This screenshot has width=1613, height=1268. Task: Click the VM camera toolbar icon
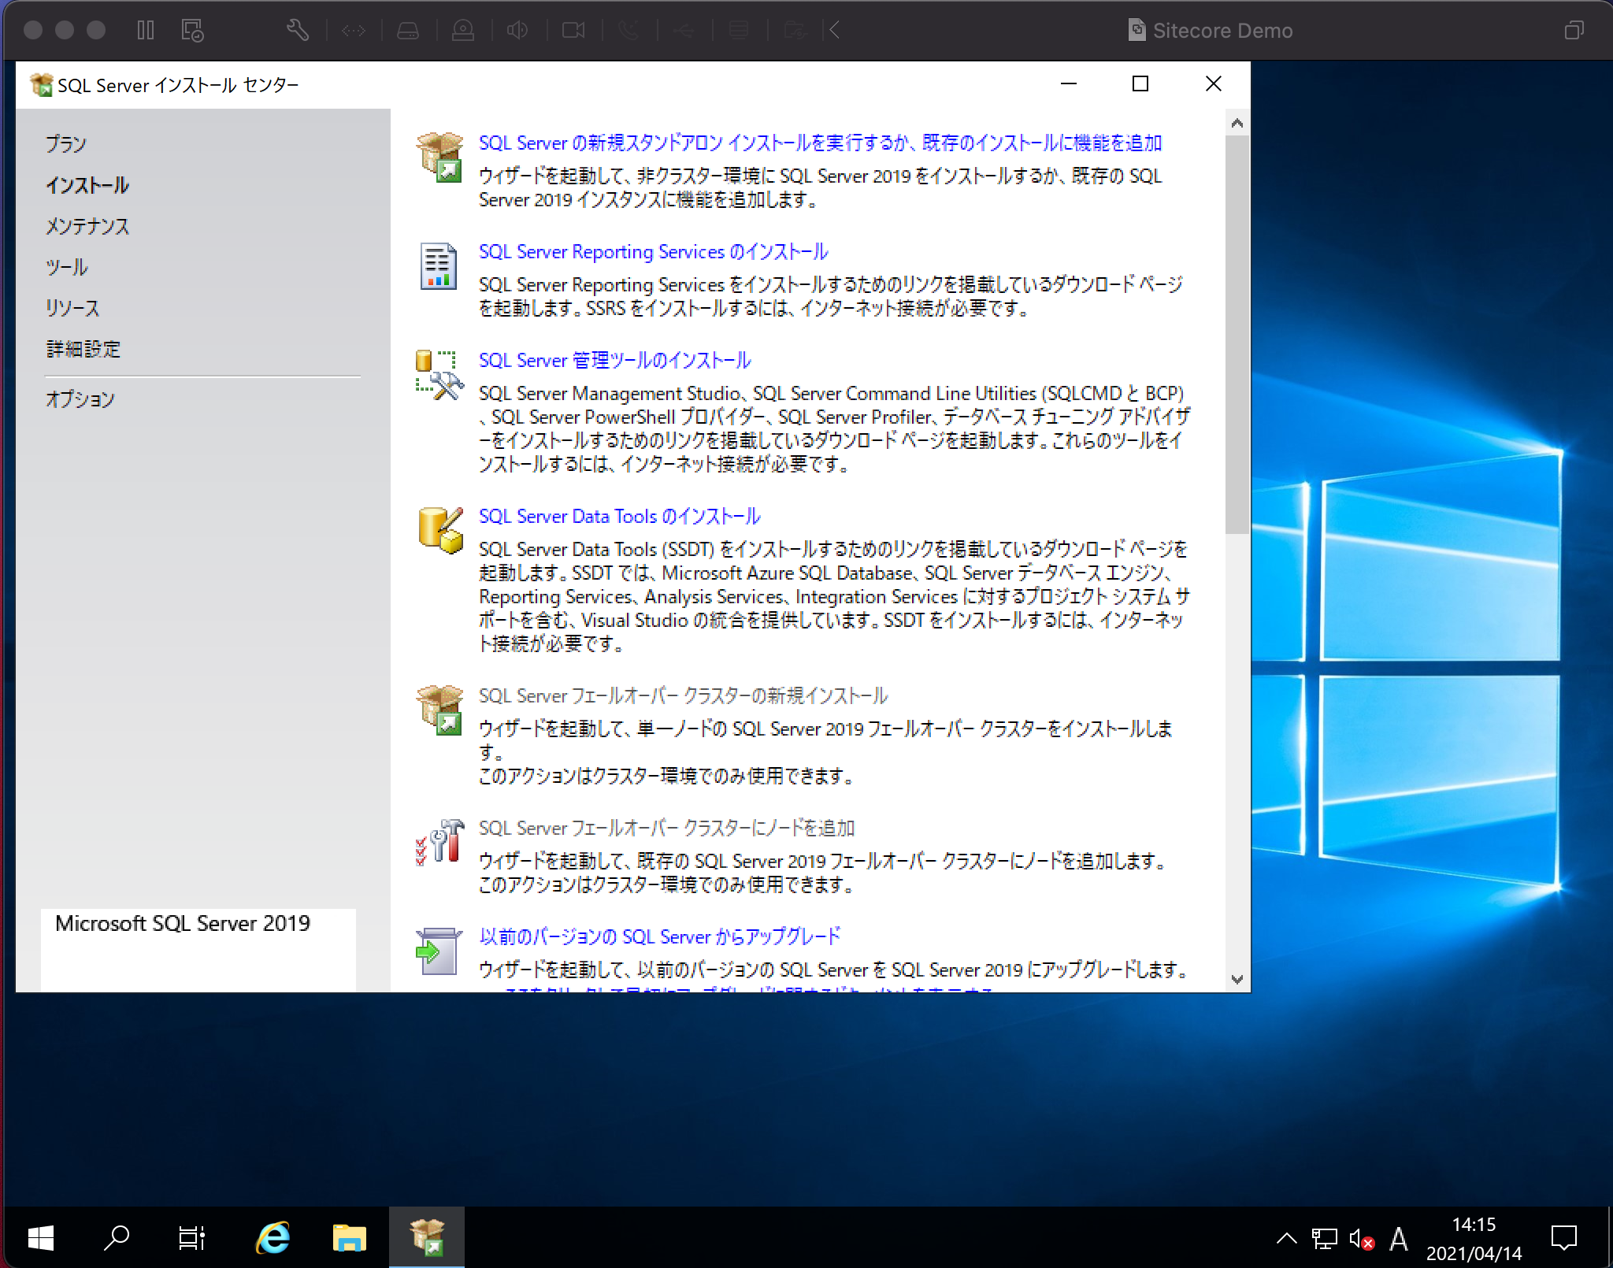[573, 31]
